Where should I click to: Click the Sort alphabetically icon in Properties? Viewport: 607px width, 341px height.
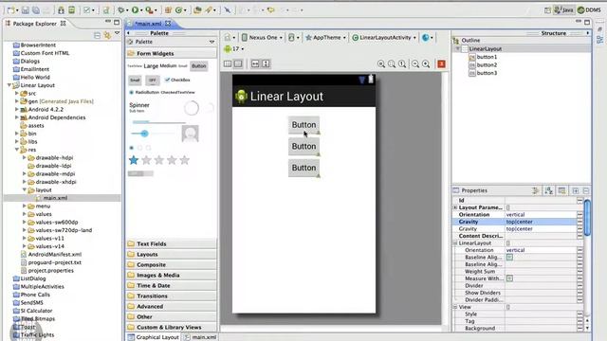click(549, 190)
